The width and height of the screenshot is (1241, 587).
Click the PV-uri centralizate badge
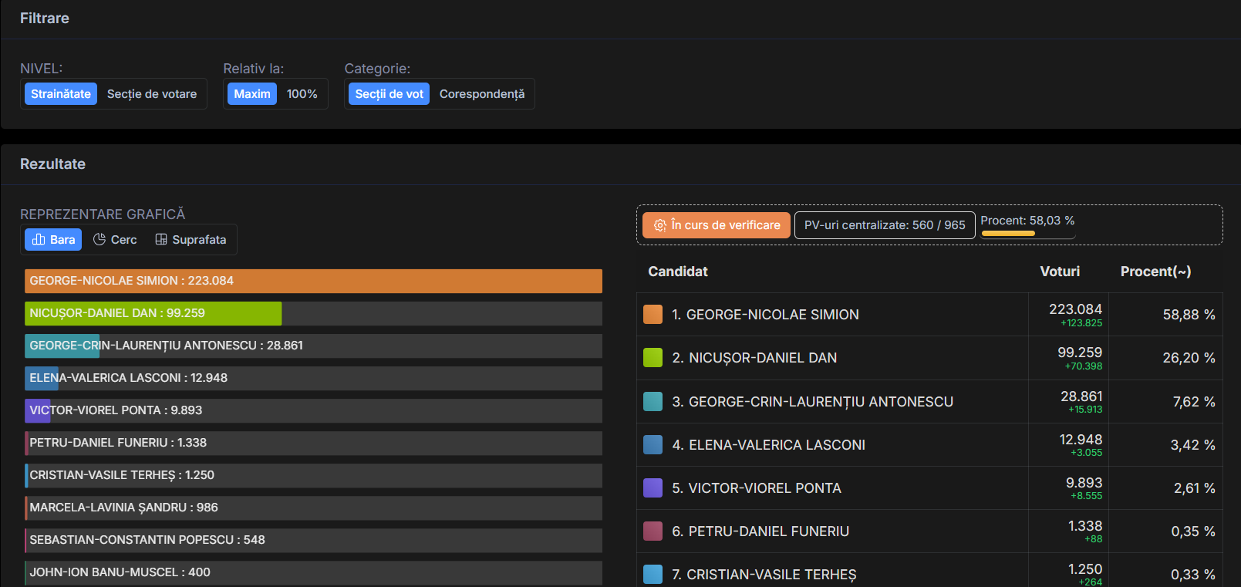click(885, 225)
